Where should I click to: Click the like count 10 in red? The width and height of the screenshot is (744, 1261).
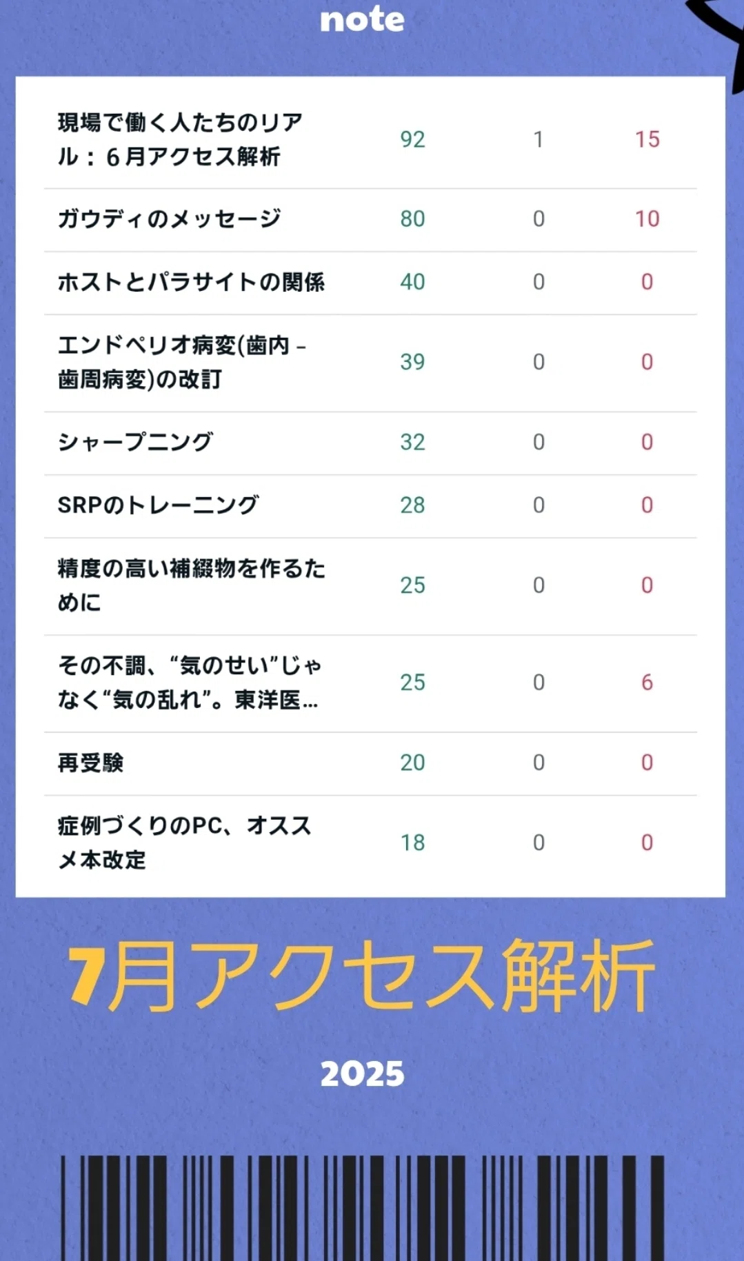[647, 219]
